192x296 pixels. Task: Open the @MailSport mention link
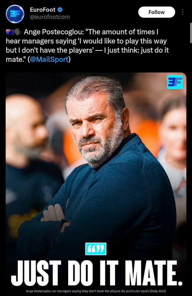click(x=49, y=59)
